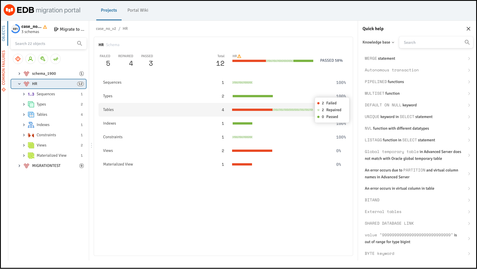Expand the Views node in tree

coord(24,145)
